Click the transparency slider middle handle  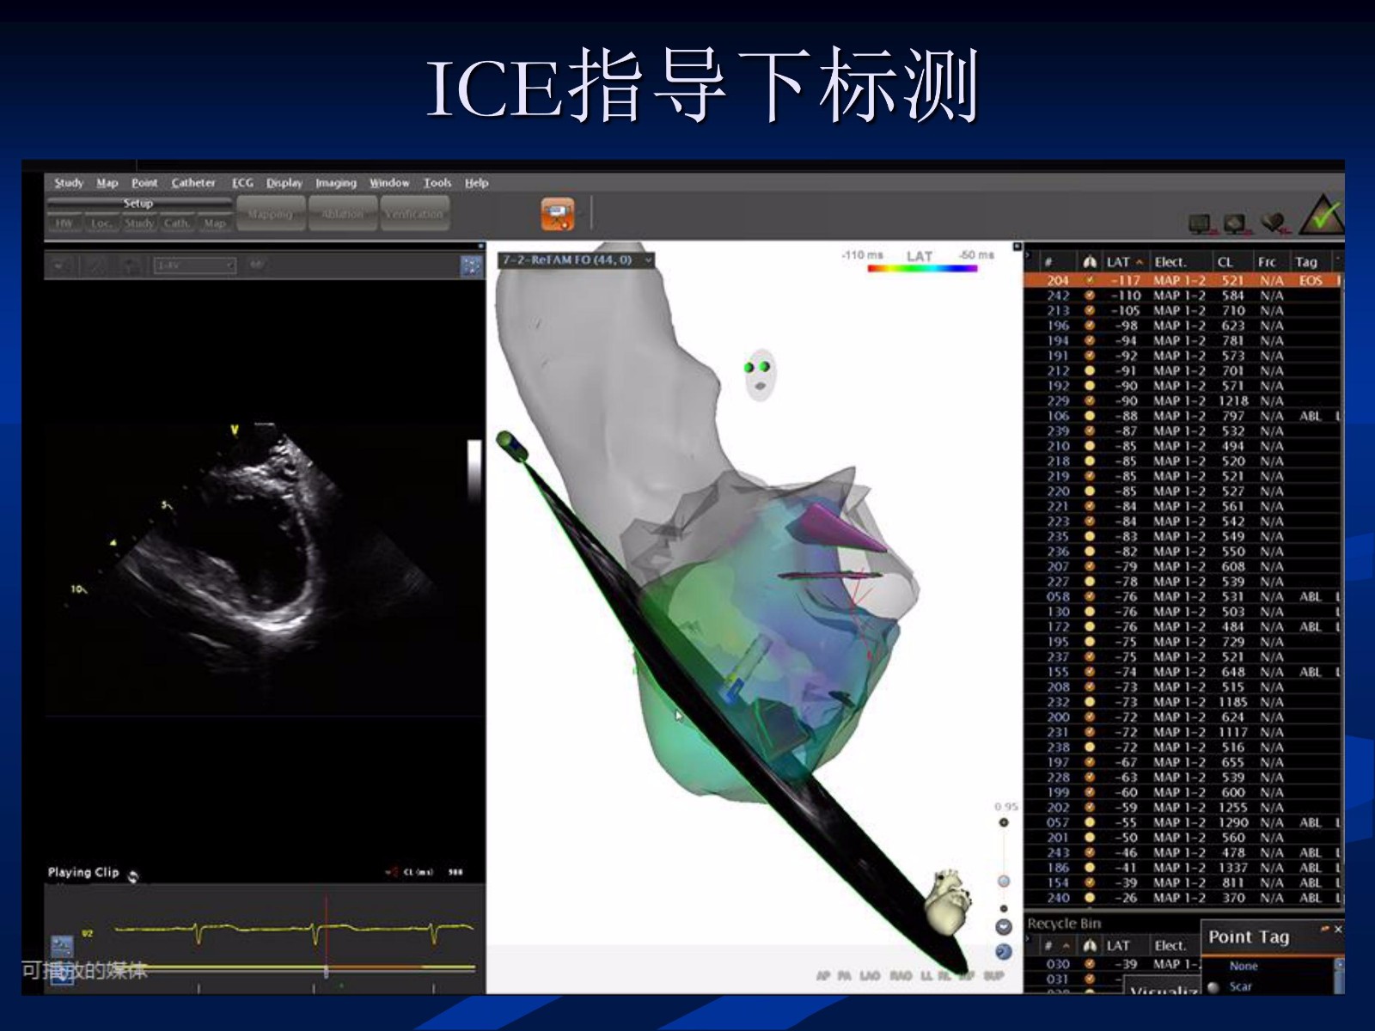coord(1003,882)
